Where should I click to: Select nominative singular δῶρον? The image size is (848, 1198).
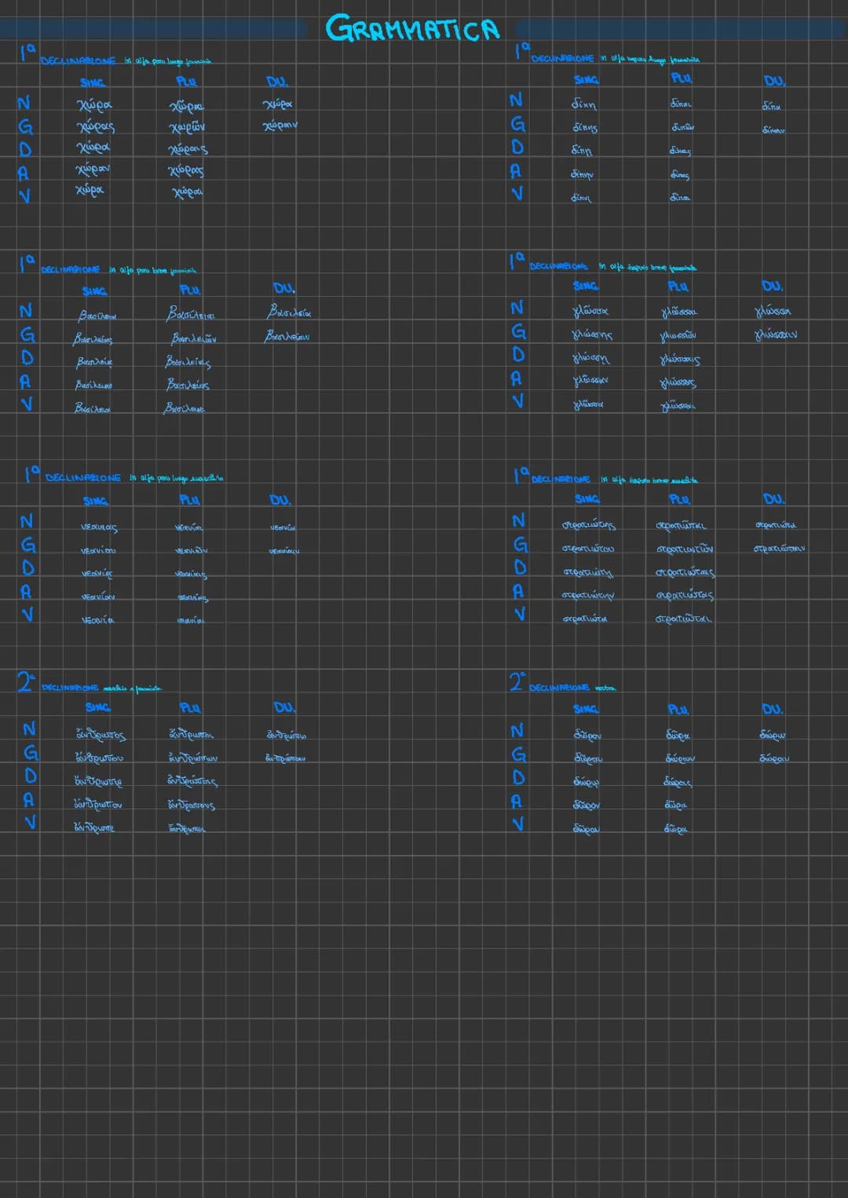[x=587, y=736]
